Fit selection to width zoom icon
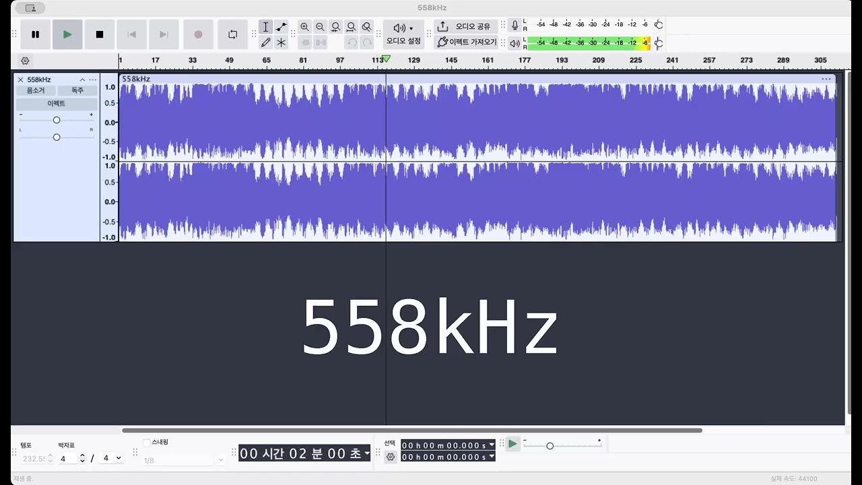The image size is (862, 485). [335, 27]
